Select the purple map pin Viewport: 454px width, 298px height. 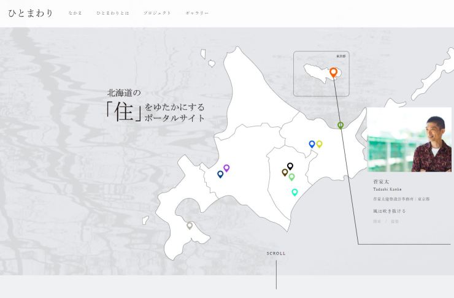(x=226, y=167)
